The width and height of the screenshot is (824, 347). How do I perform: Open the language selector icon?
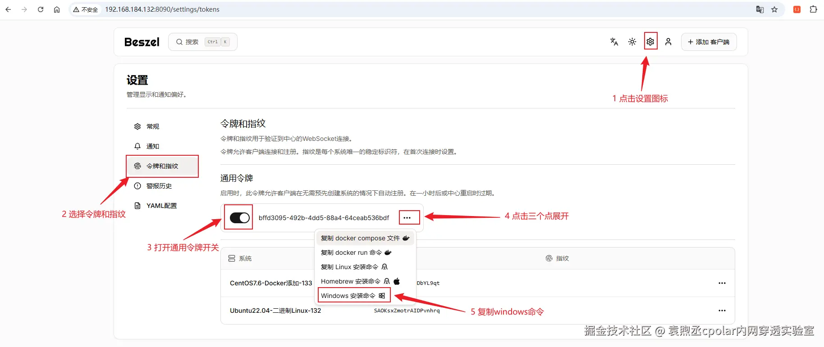614,42
